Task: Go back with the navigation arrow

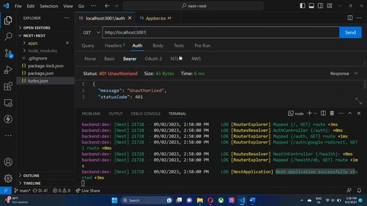Action: (x=107, y=6)
